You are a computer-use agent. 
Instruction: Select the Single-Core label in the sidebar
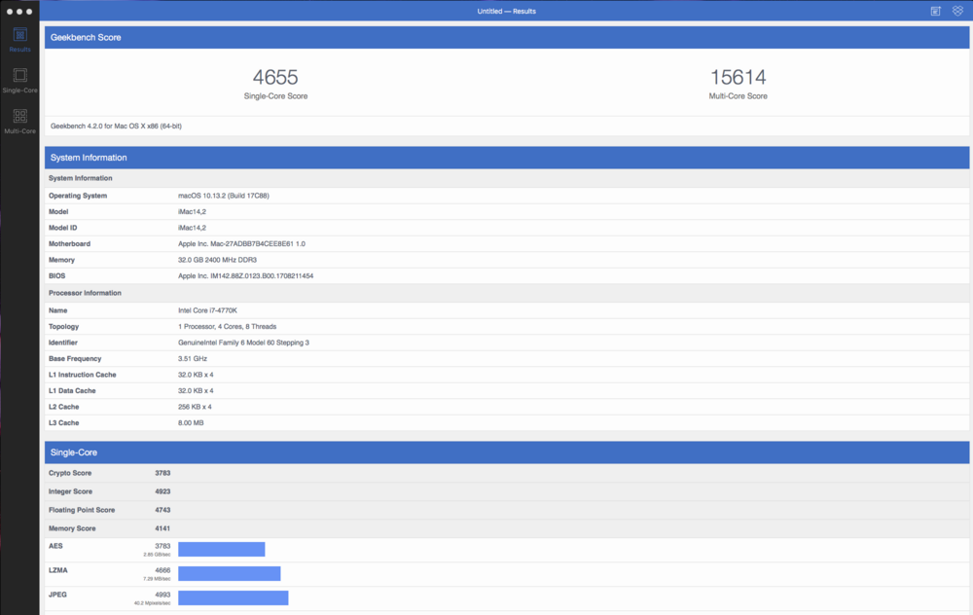click(x=19, y=90)
